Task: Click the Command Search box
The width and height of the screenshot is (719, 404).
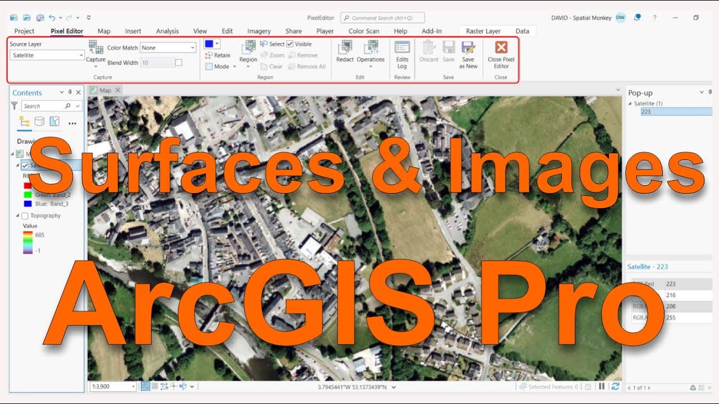Action: (x=383, y=18)
